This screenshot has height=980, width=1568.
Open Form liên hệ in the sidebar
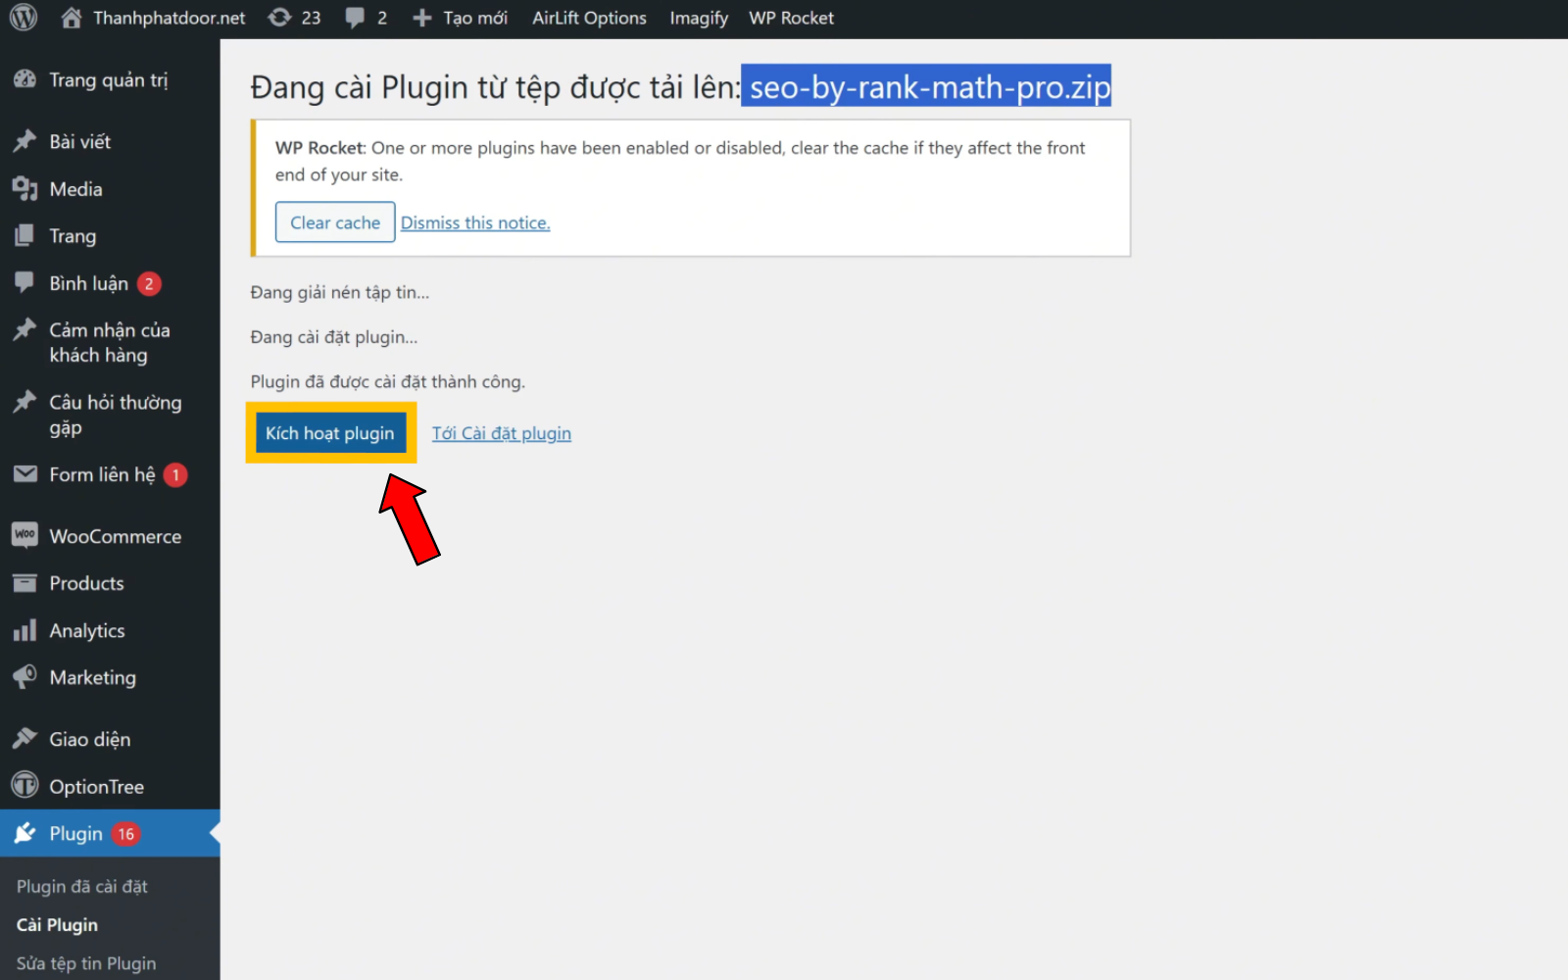tap(103, 474)
